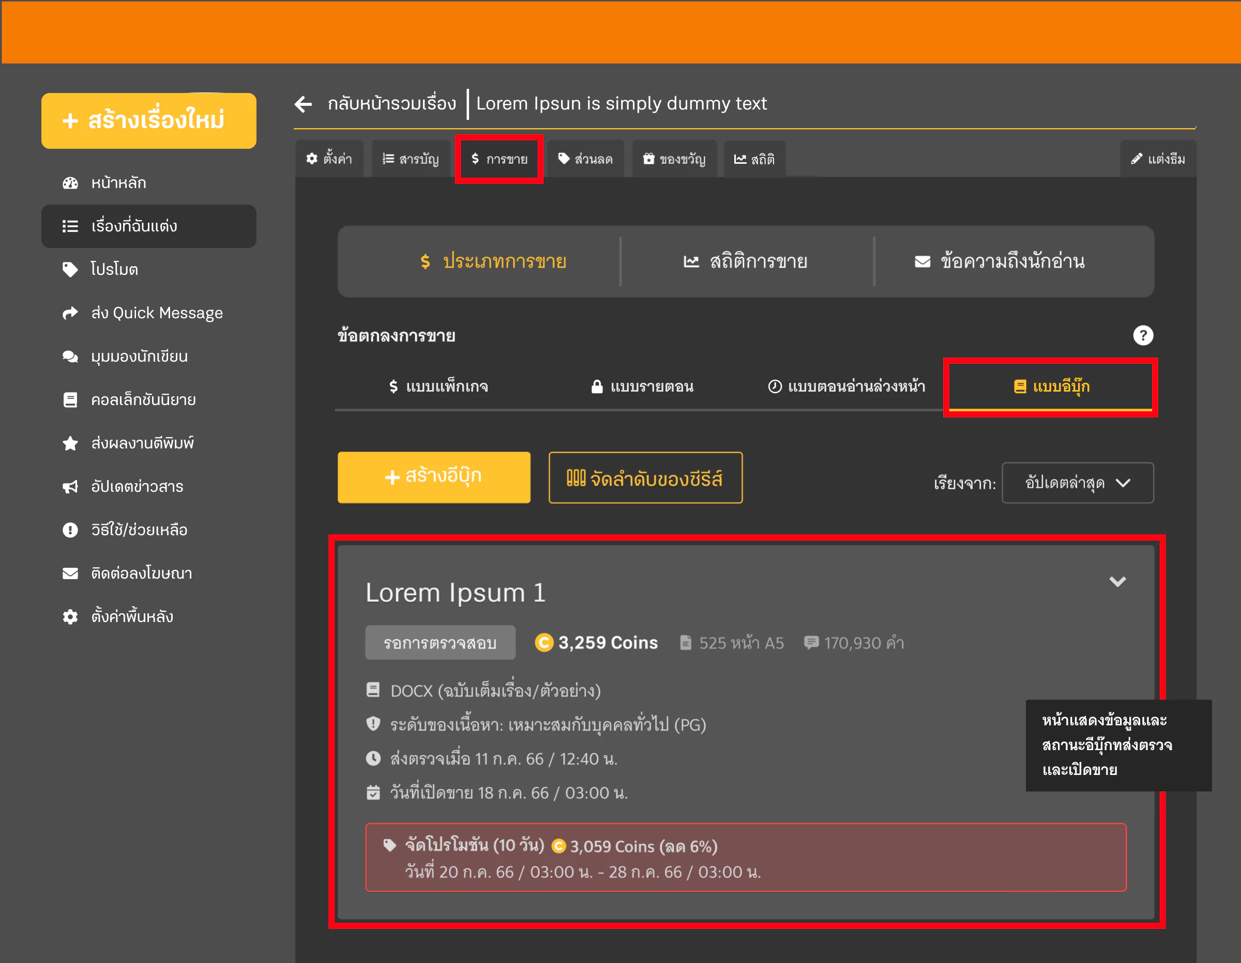This screenshot has width=1241, height=963.
Task: Click the อัปเดตข่าวสาร megaphone icon
Action: tap(70, 487)
